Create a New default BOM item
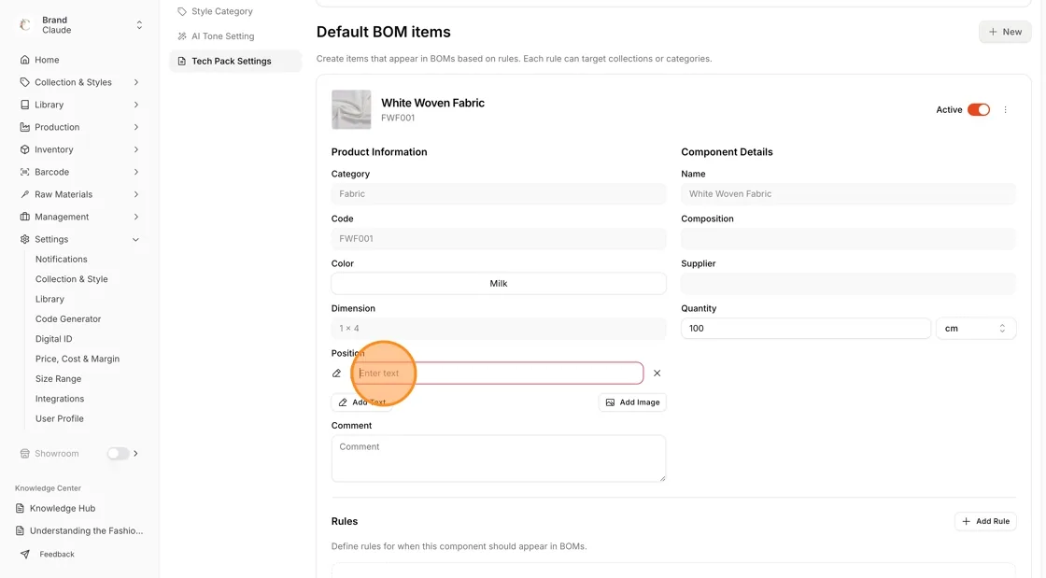This screenshot has width=1046, height=578. pos(1005,32)
